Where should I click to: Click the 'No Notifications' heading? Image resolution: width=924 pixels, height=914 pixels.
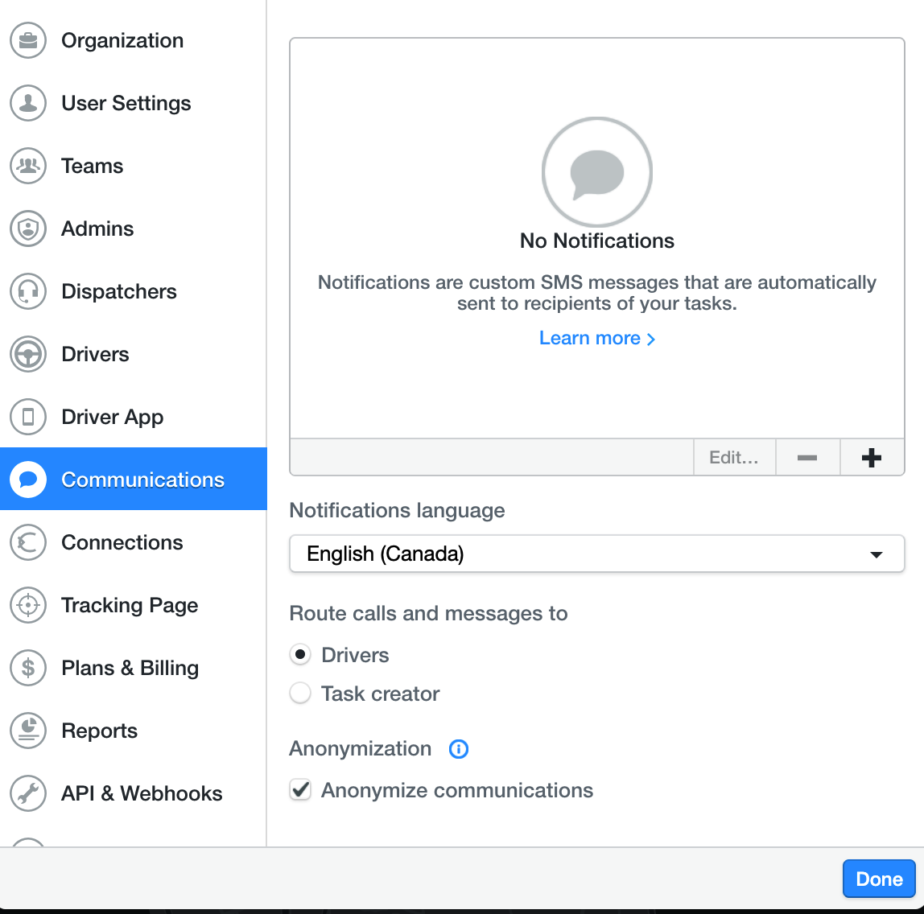(x=596, y=241)
